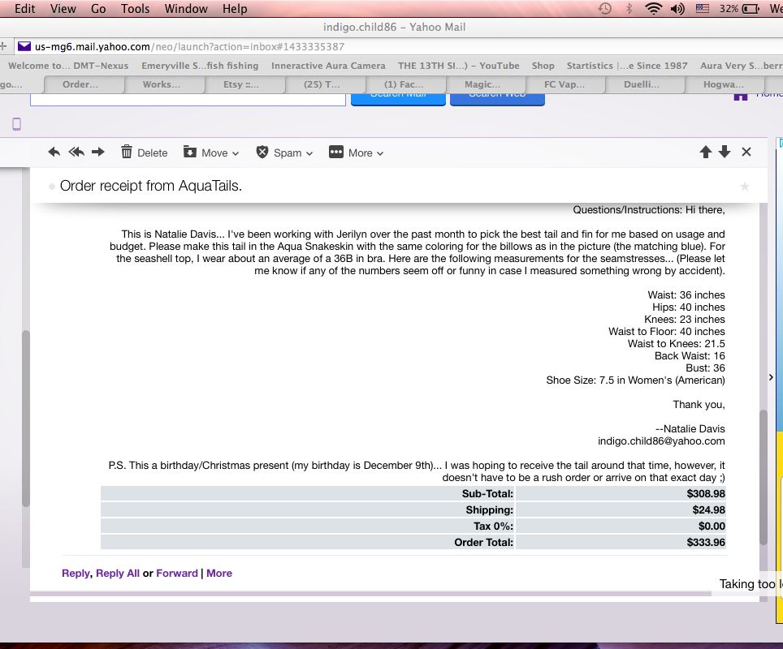This screenshot has width=783, height=649.
Task: Click the left folder list scrollbar
Action: click(x=26, y=418)
